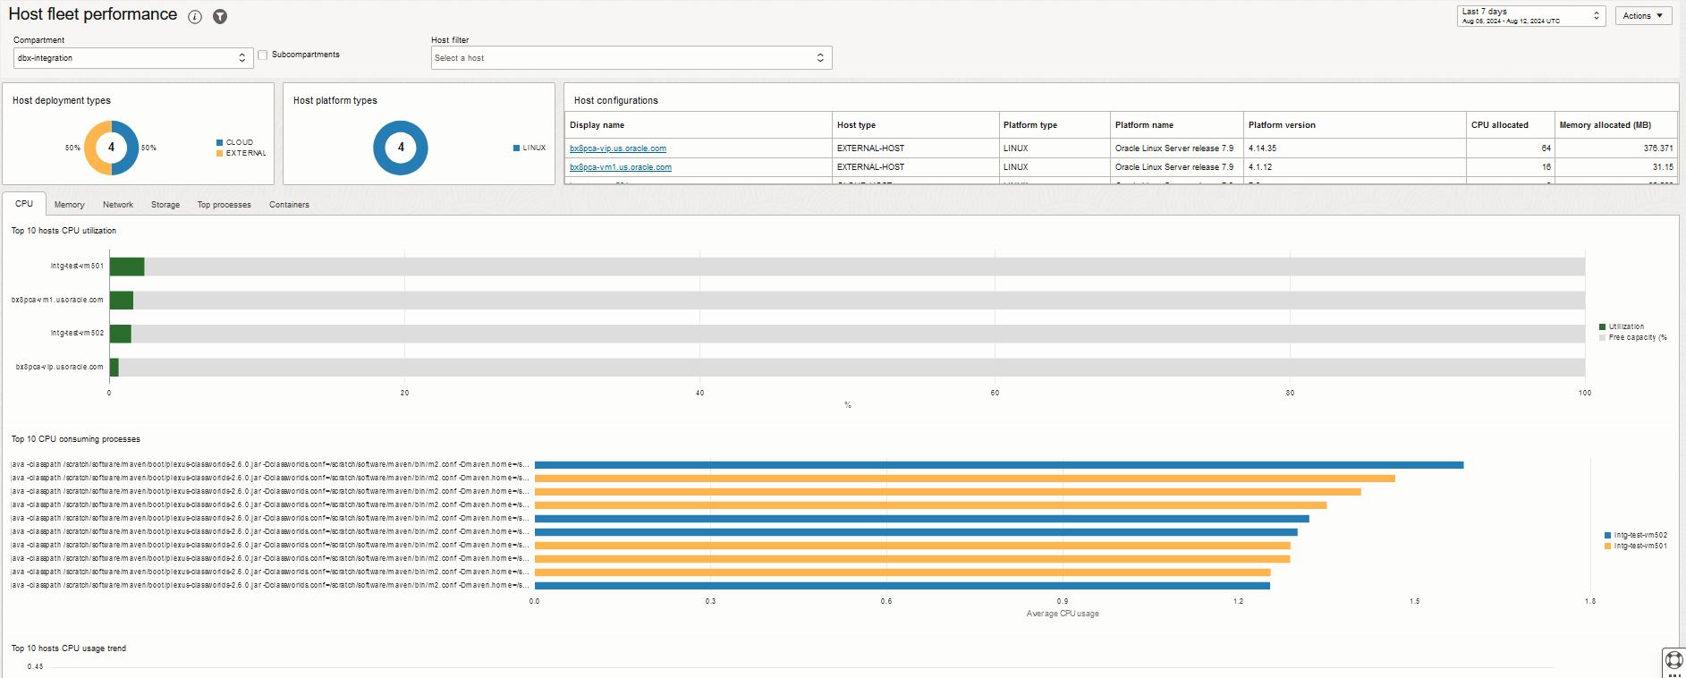
Task: Select the Containers tab
Action: click(x=289, y=205)
